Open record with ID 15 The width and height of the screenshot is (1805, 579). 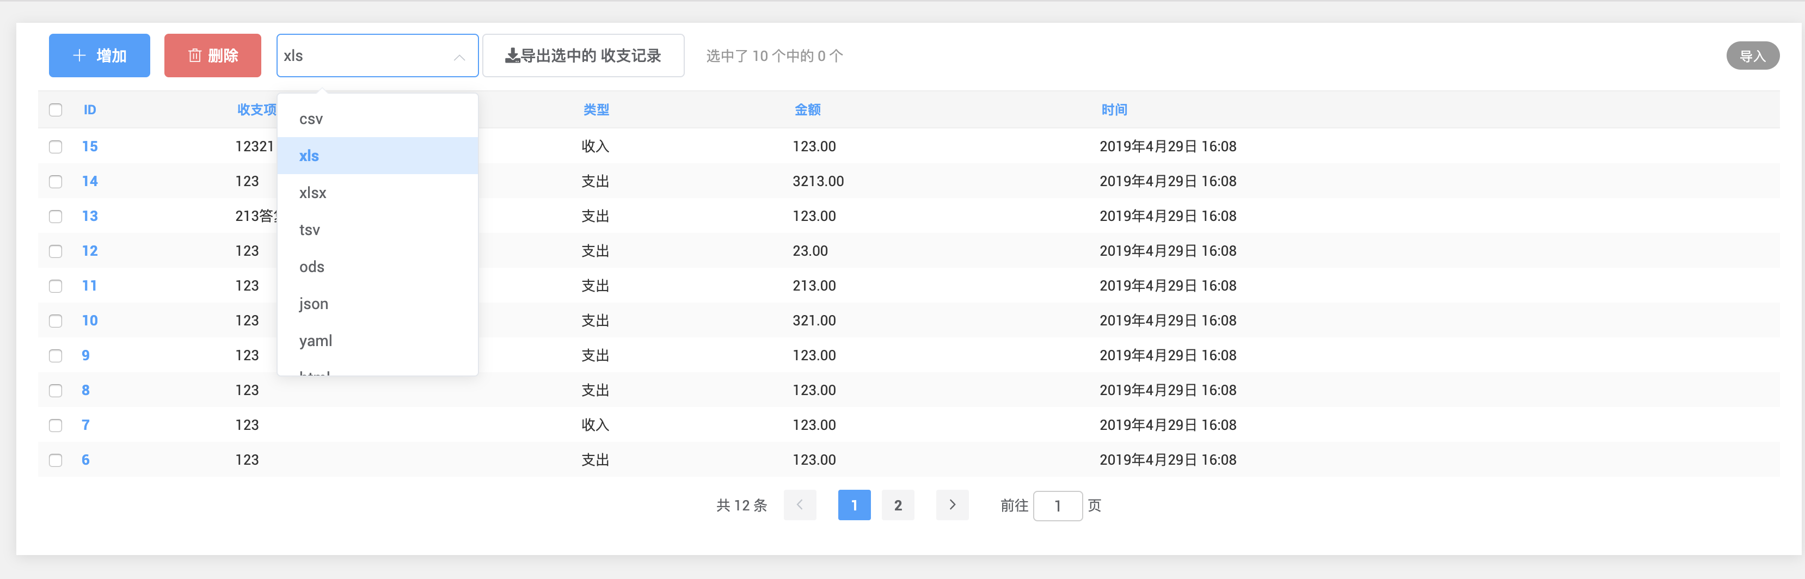[90, 146]
